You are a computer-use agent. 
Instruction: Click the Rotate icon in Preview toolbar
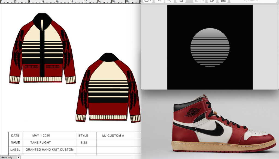212,1
